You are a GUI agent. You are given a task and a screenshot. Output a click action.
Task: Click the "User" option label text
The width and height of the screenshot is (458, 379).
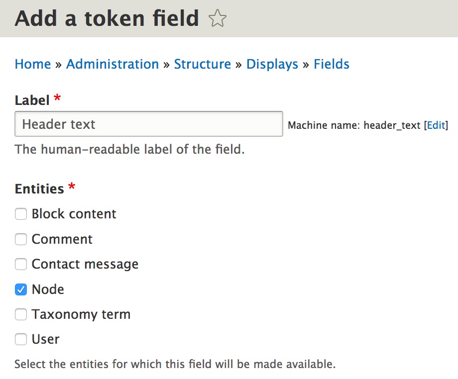pyautogui.click(x=45, y=339)
